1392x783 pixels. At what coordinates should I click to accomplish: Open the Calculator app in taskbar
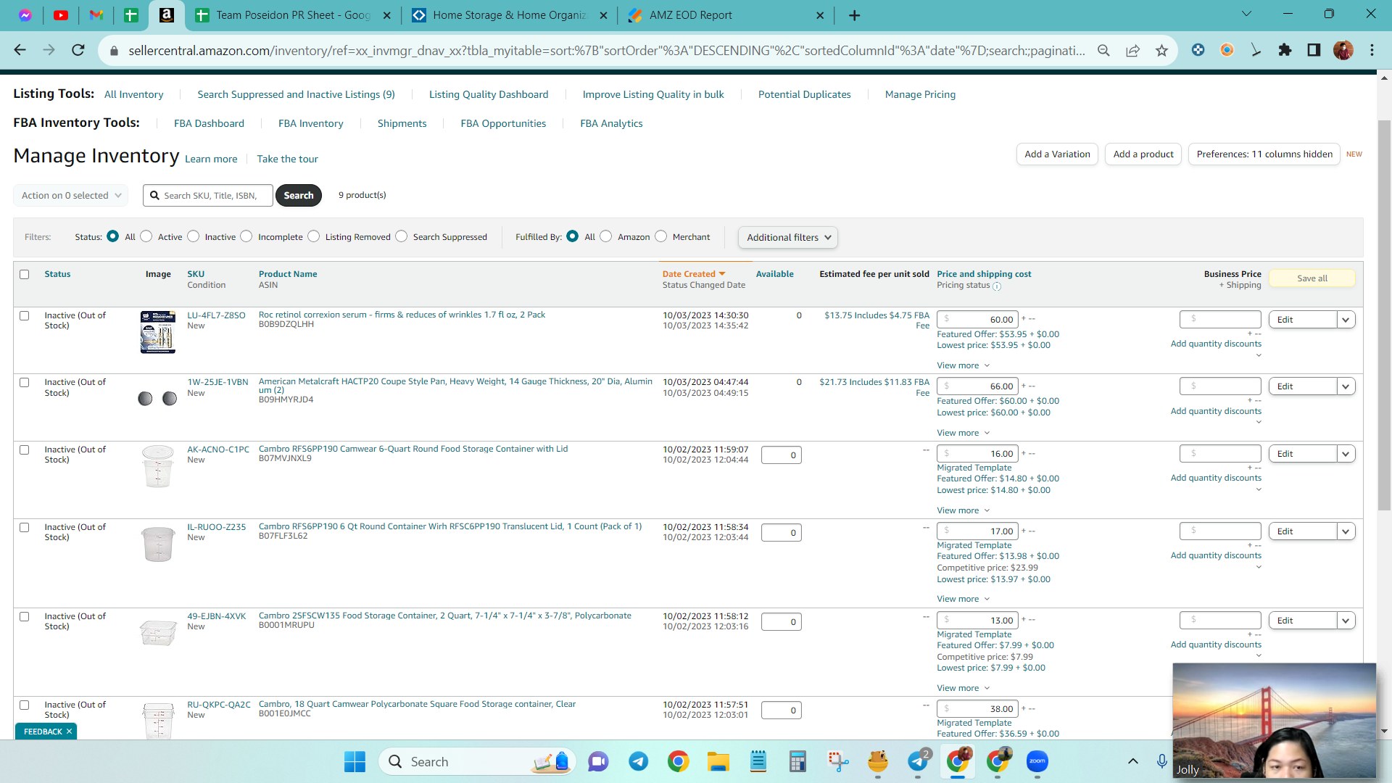[797, 761]
